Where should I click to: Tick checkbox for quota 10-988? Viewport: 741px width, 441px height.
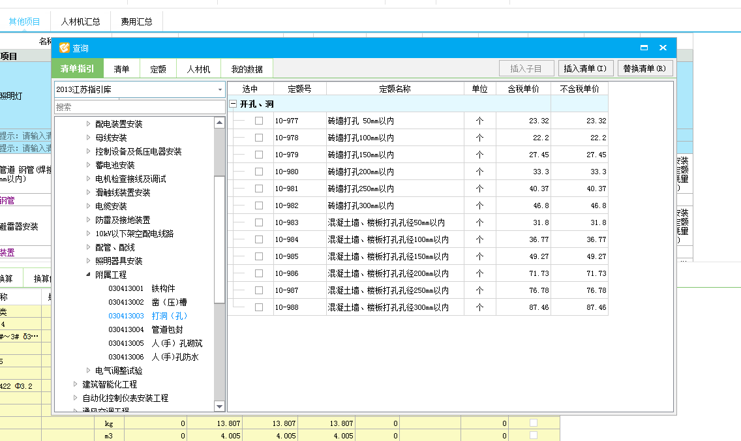259,307
